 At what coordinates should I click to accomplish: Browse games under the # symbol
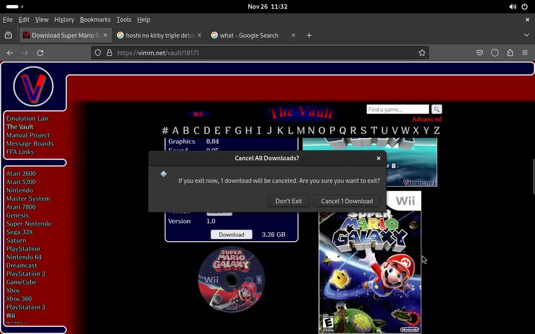(x=165, y=131)
